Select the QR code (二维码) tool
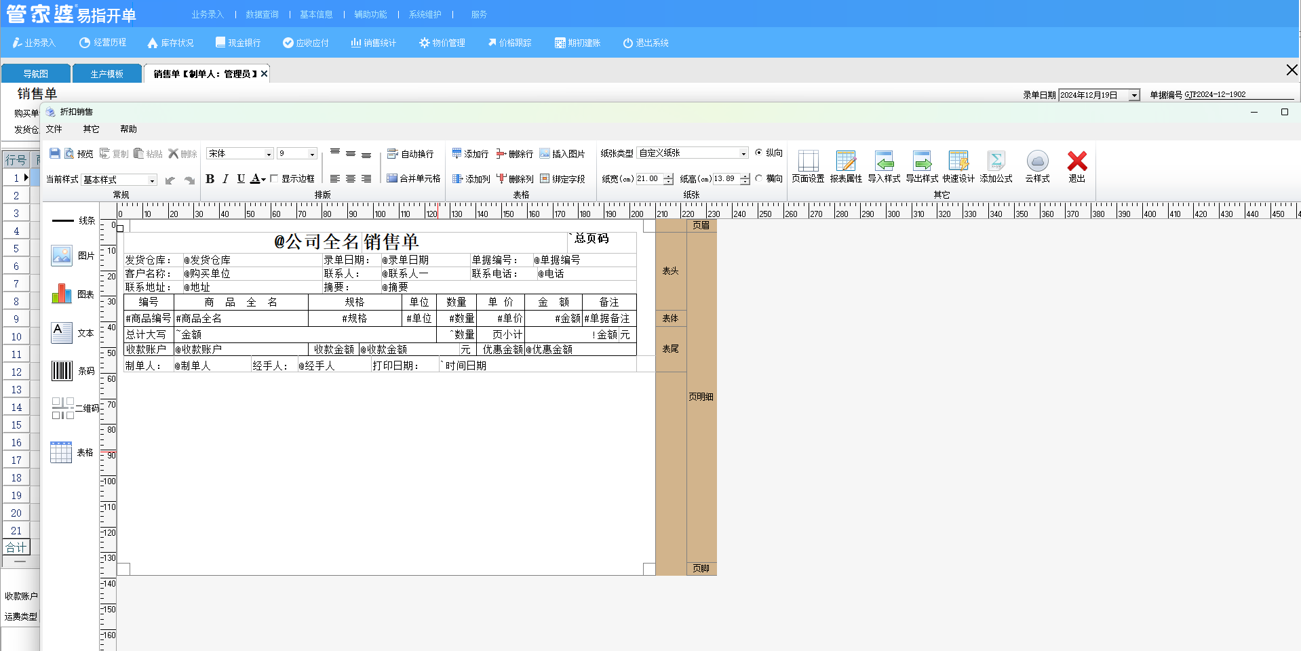Viewport: 1301px width, 651px height. click(75, 408)
